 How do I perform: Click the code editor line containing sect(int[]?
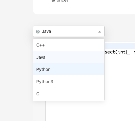120,52
